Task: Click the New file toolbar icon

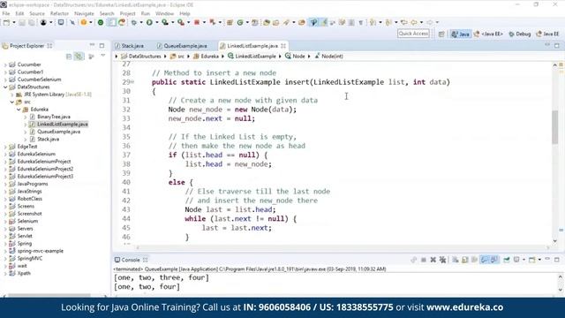Action: point(6,22)
